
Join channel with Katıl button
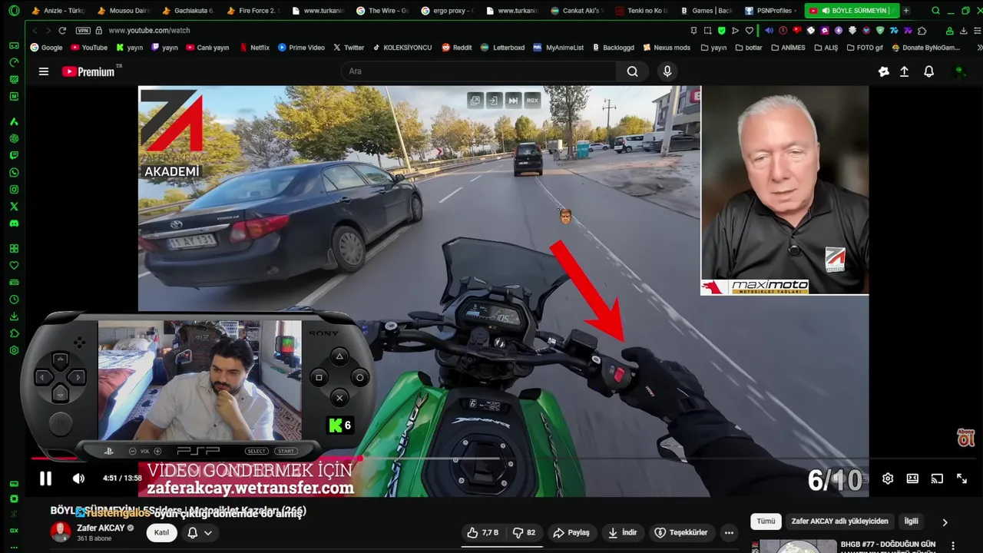(x=161, y=532)
